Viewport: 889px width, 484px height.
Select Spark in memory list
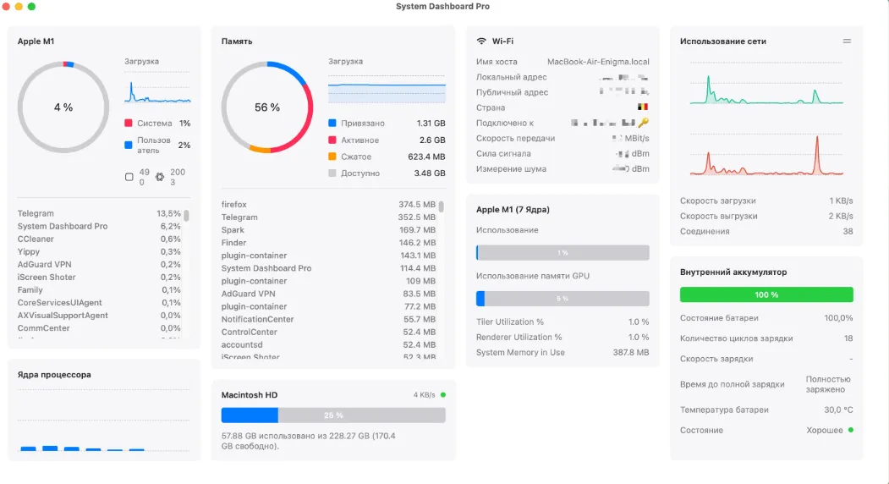tap(328, 230)
